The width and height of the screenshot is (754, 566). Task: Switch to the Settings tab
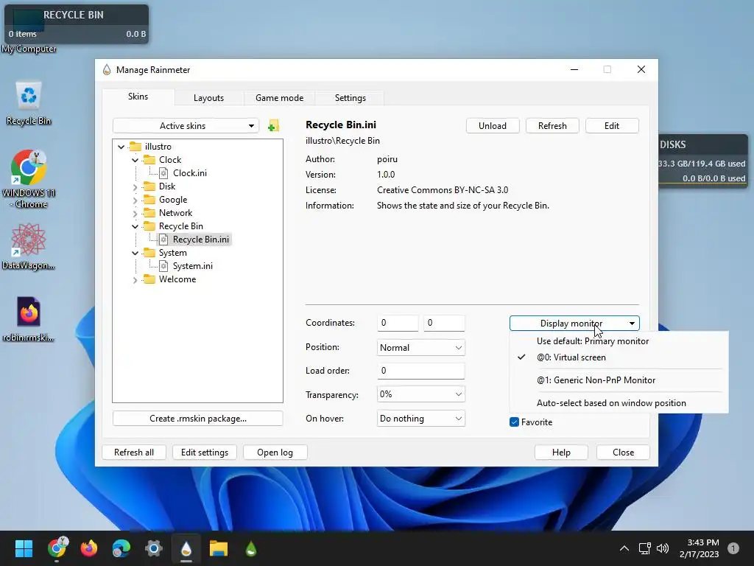tap(350, 98)
